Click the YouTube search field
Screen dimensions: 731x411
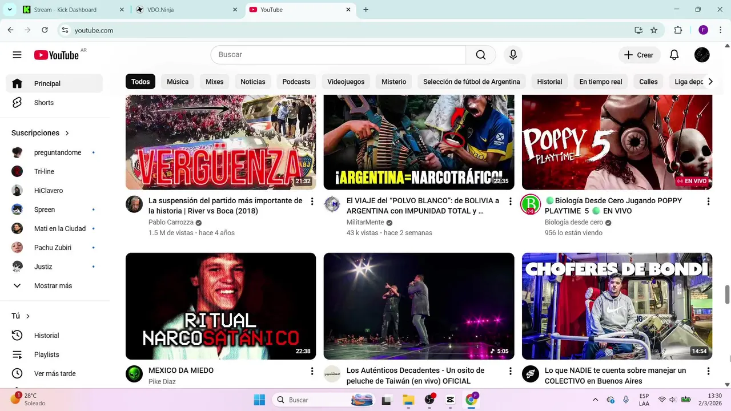click(338, 55)
